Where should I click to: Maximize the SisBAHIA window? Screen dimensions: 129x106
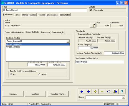(122, 3)
